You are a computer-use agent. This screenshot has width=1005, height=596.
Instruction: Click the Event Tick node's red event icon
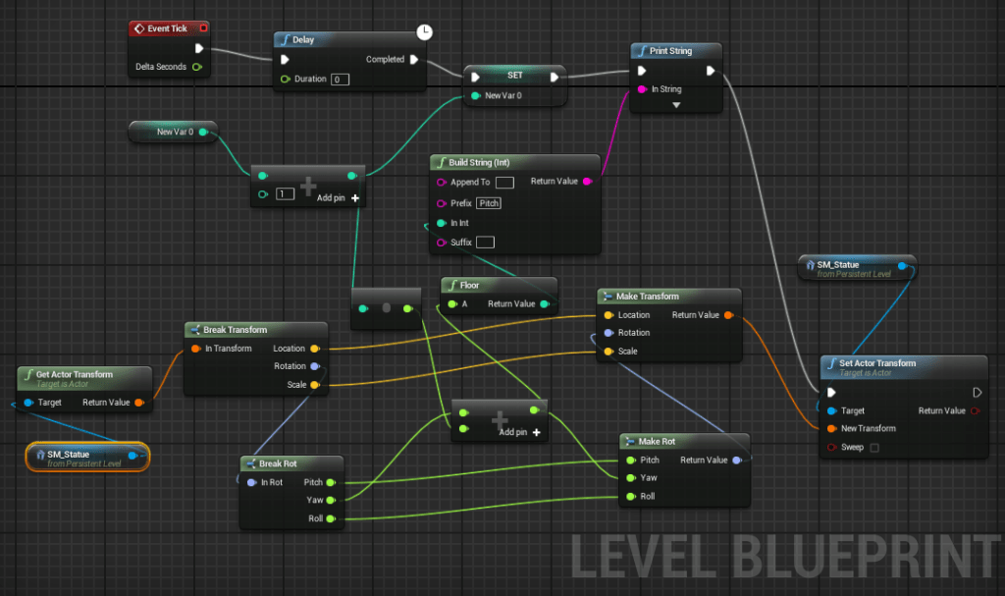pos(139,28)
